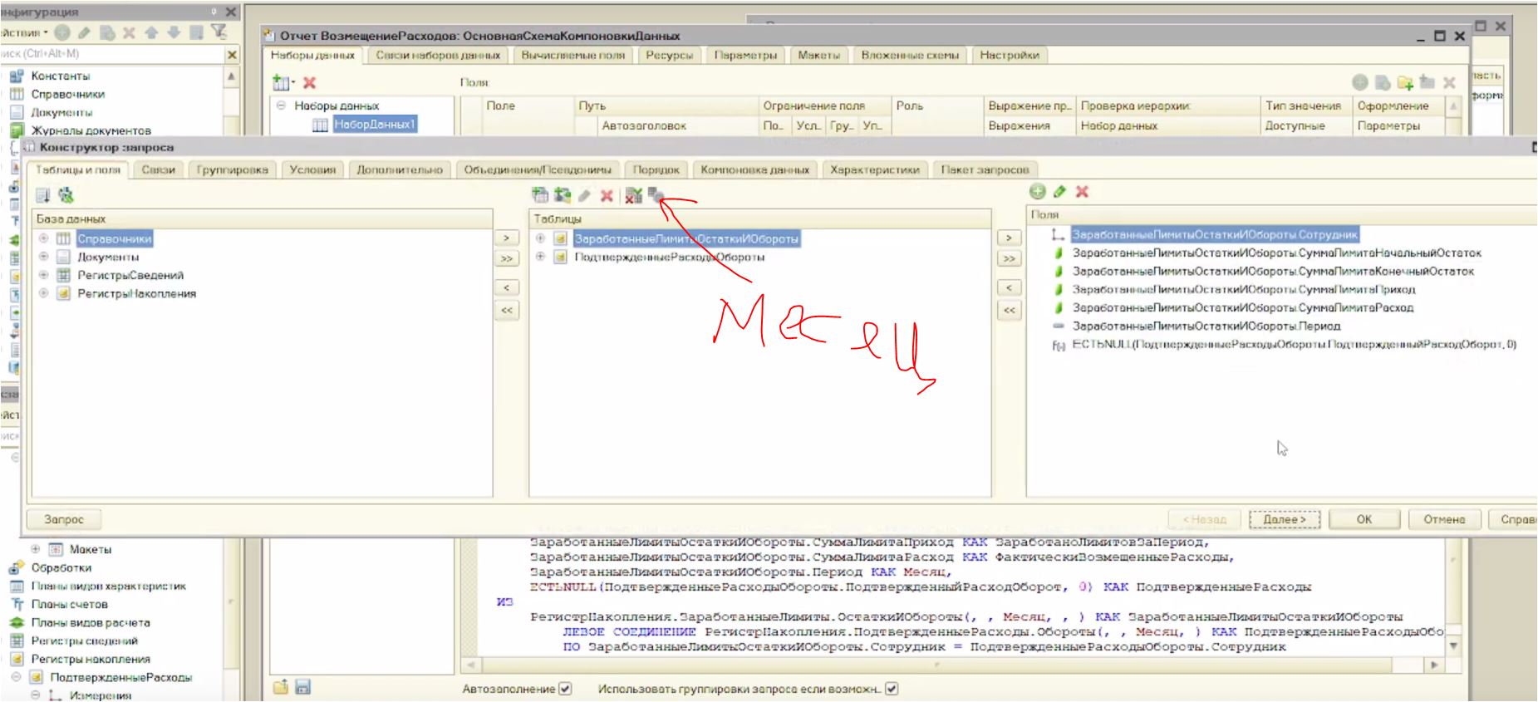Collapse Наборы данных tree node
Image resolution: width=1538 pixels, height=702 pixels.
click(x=281, y=106)
